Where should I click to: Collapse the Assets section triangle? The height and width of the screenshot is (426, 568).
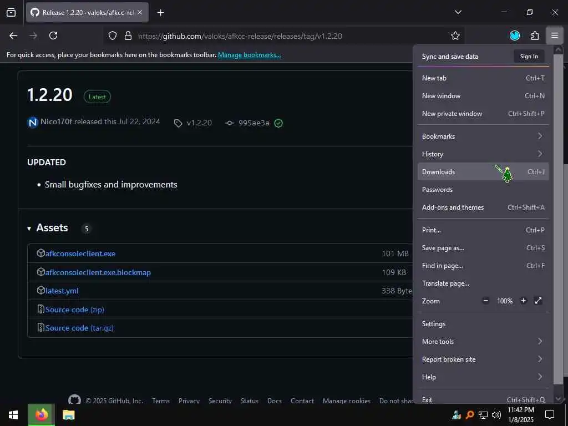click(x=29, y=229)
